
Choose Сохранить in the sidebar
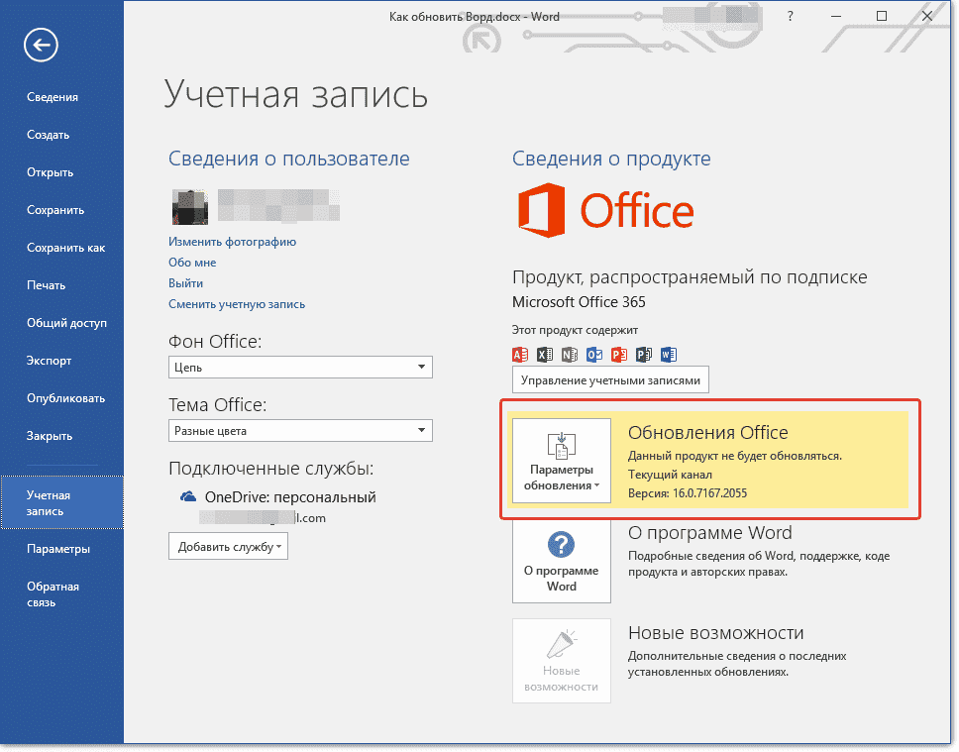click(x=55, y=210)
